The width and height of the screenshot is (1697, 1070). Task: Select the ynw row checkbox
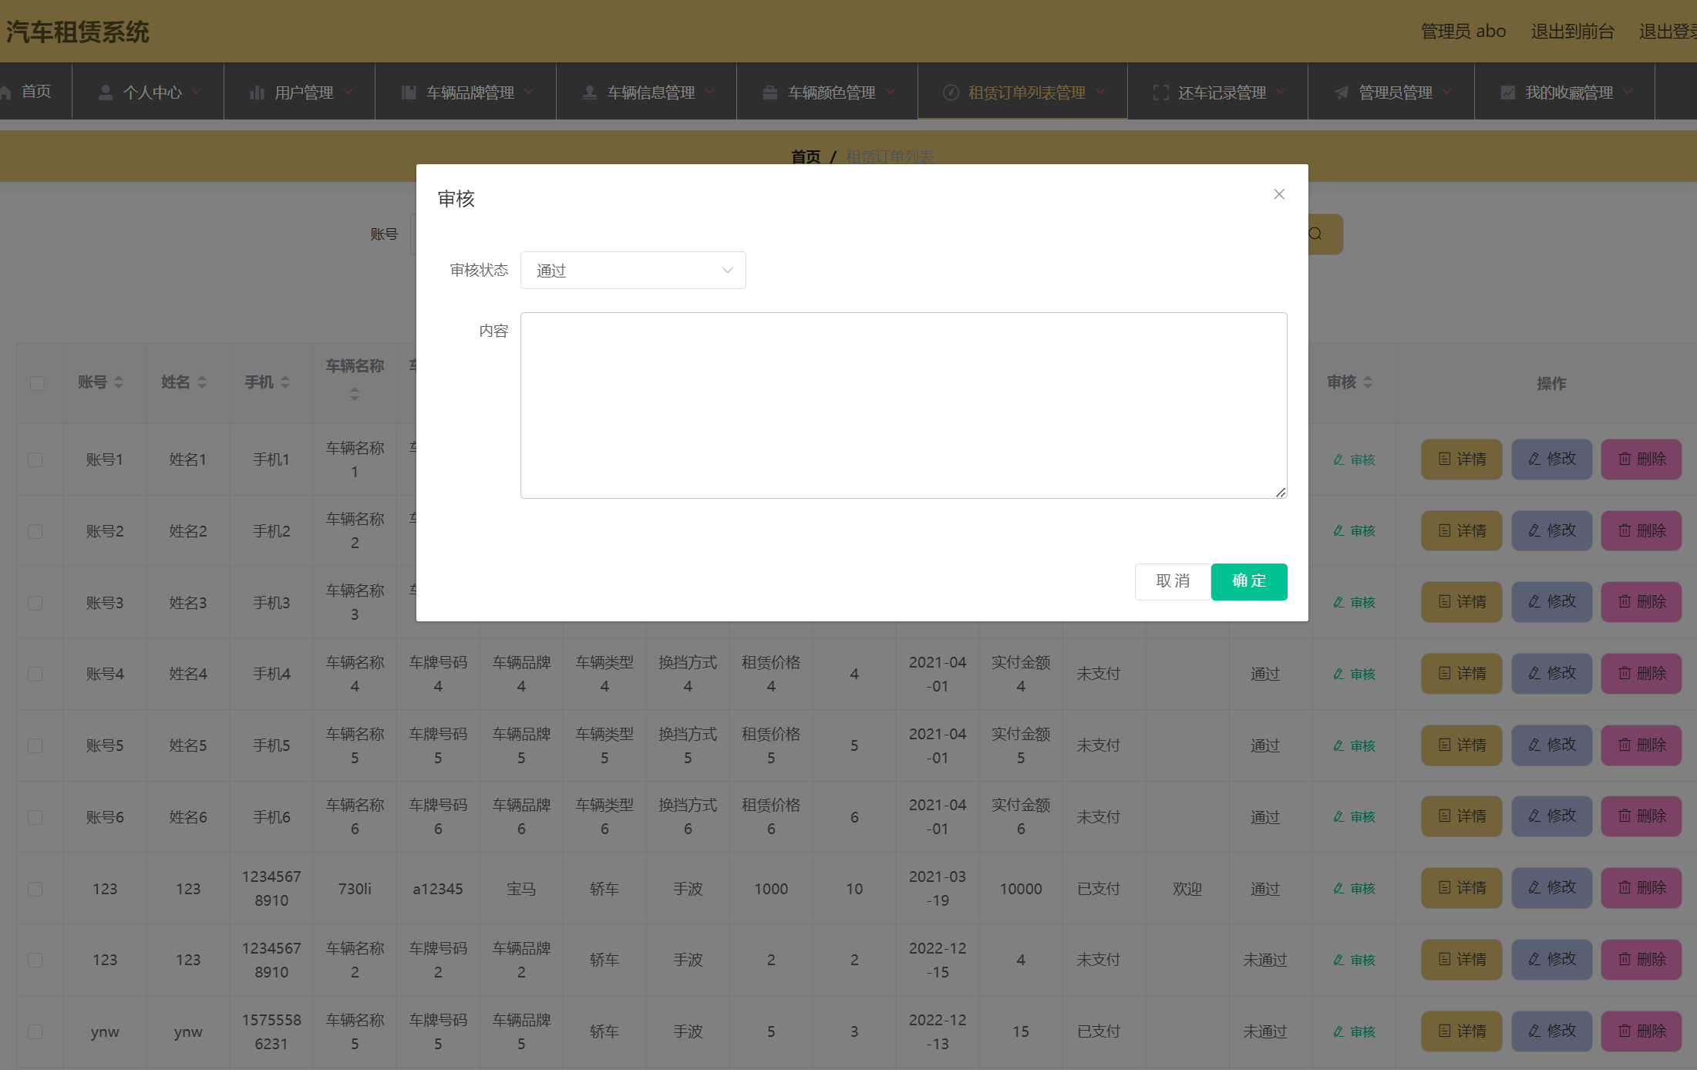(35, 1031)
